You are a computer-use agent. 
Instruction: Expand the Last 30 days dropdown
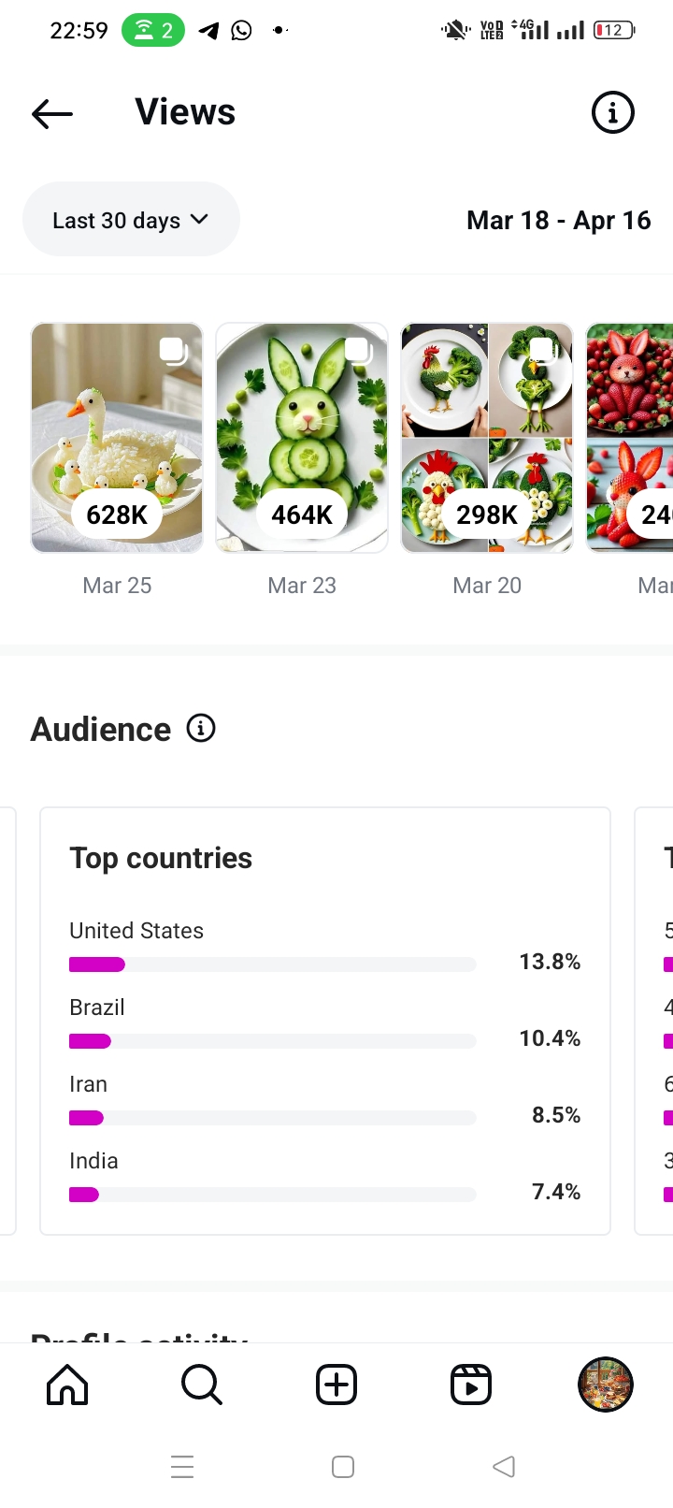(131, 220)
